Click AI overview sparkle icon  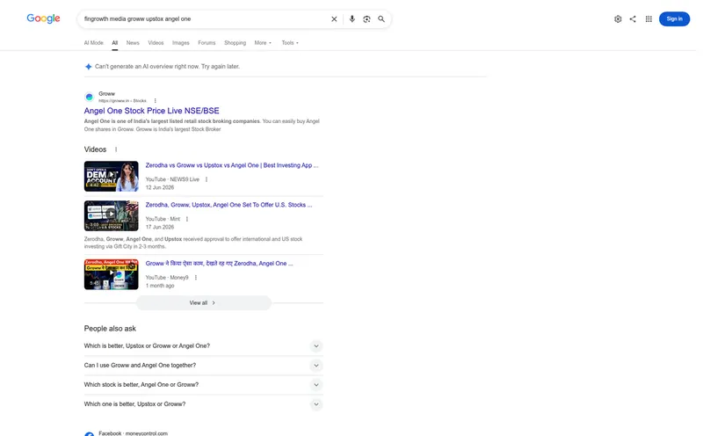click(89, 67)
